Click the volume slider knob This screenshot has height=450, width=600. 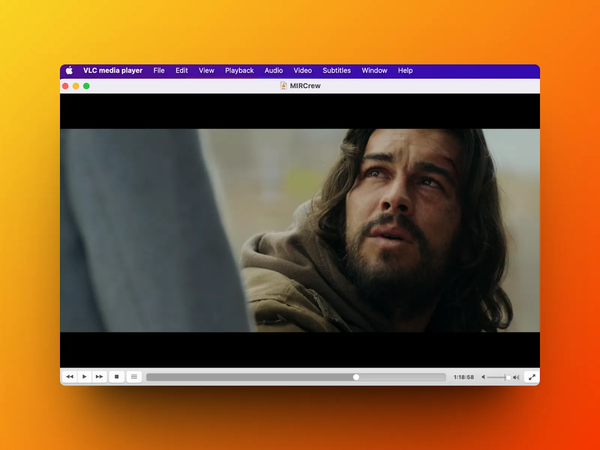point(508,378)
